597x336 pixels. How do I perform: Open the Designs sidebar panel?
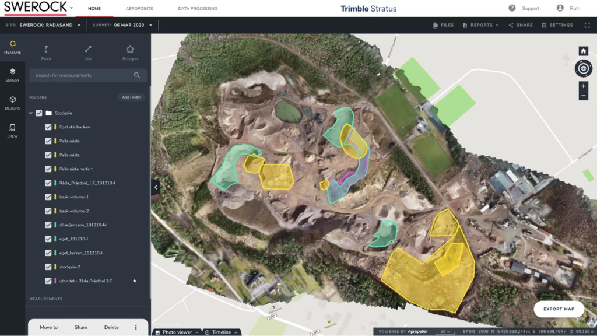[x=12, y=103]
